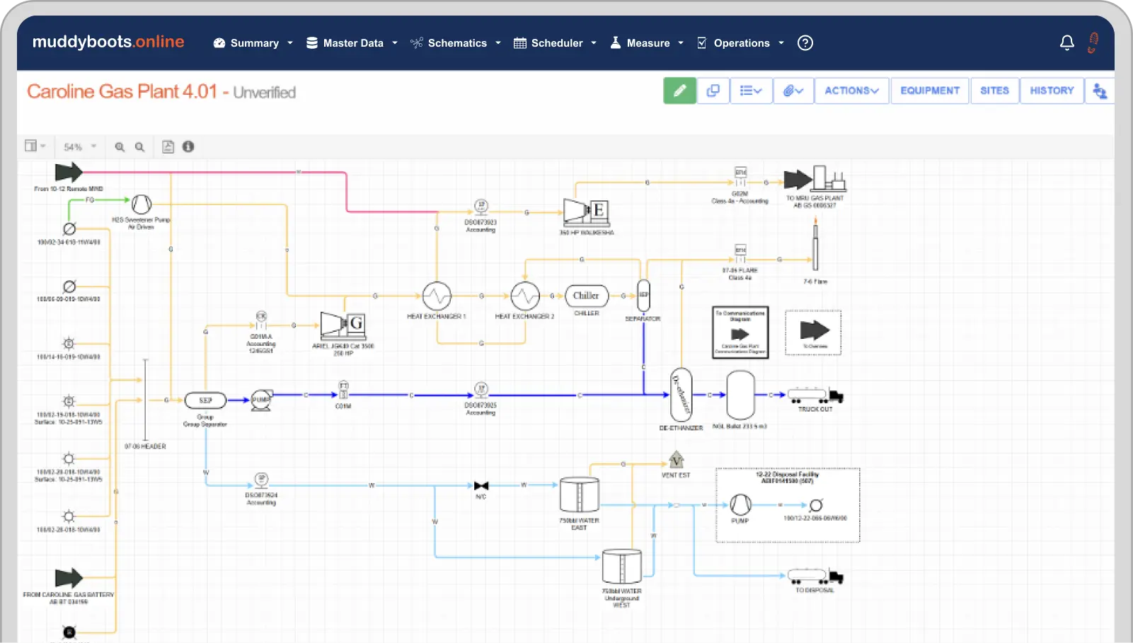This screenshot has width=1133, height=643.
Task: Toggle the side panel layout button
Action: click(x=35, y=146)
